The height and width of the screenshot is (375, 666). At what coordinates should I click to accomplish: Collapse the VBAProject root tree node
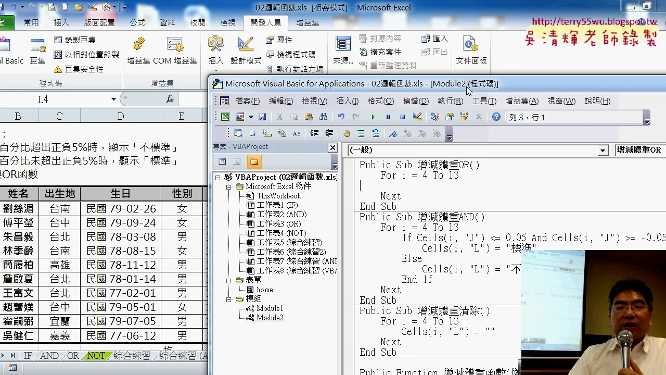219,177
